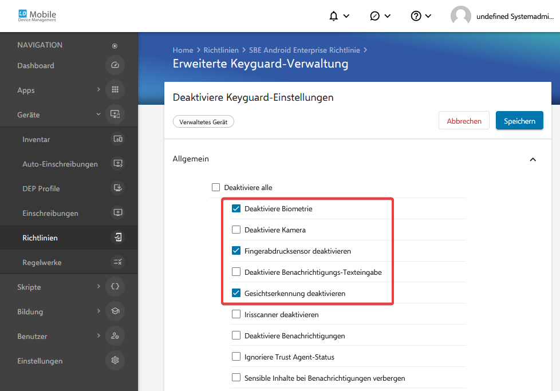
Task: Click the Inventar icon
Action: [x=118, y=139]
